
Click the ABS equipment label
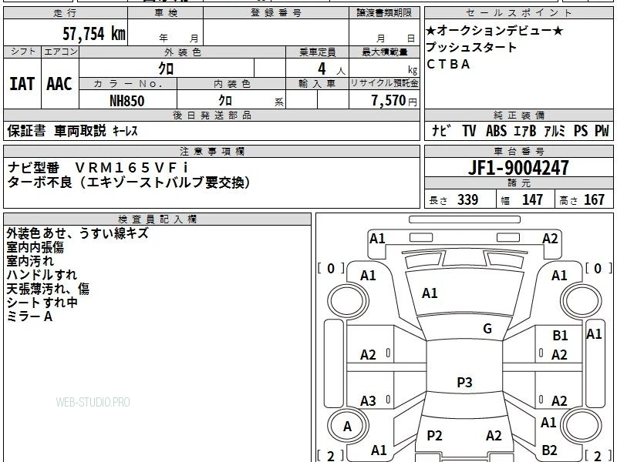coord(496,131)
